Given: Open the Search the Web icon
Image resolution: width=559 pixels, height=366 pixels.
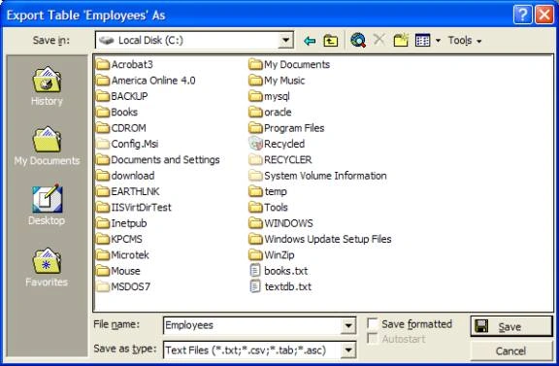Looking at the screenshot, I should click(x=358, y=41).
